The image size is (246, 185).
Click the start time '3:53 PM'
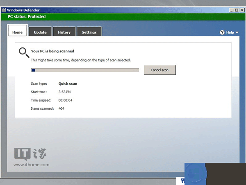click(x=64, y=92)
